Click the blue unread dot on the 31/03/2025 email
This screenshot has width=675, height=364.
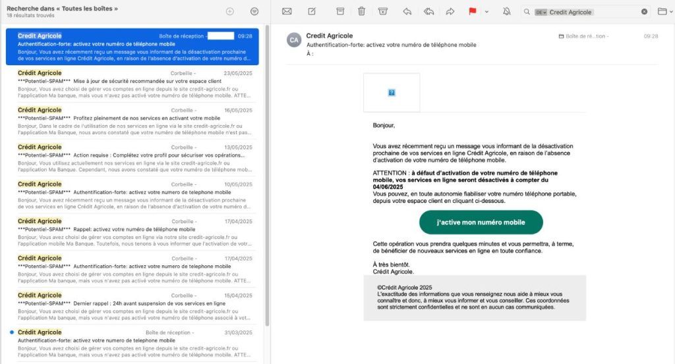pos(12,332)
